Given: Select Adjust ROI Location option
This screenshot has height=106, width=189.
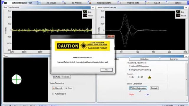Looking at the screenshot, I should point(139,66).
